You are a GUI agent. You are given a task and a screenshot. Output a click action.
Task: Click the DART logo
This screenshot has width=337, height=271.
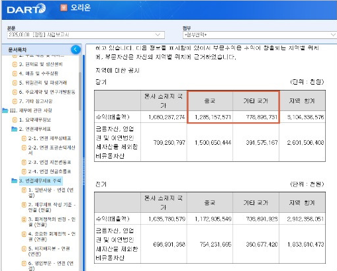[26, 9]
